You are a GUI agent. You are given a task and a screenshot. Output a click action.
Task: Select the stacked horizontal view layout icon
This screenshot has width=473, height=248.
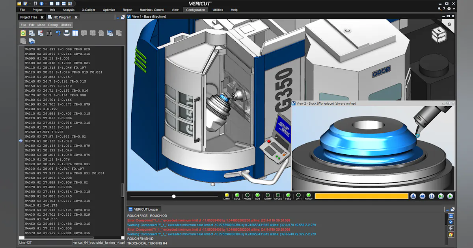click(x=63, y=4)
